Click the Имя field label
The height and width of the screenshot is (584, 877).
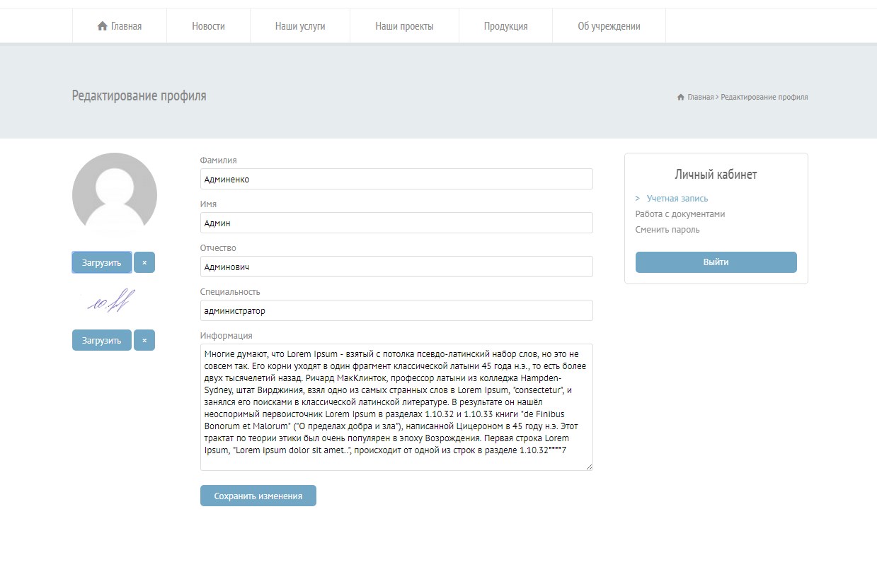pyautogui.click(x=209, y=204)
